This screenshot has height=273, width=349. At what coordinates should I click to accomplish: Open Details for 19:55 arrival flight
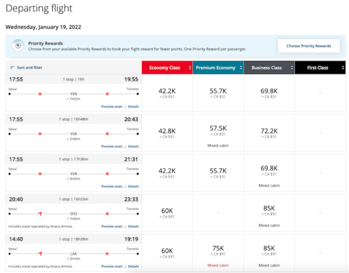pos(133,107)
